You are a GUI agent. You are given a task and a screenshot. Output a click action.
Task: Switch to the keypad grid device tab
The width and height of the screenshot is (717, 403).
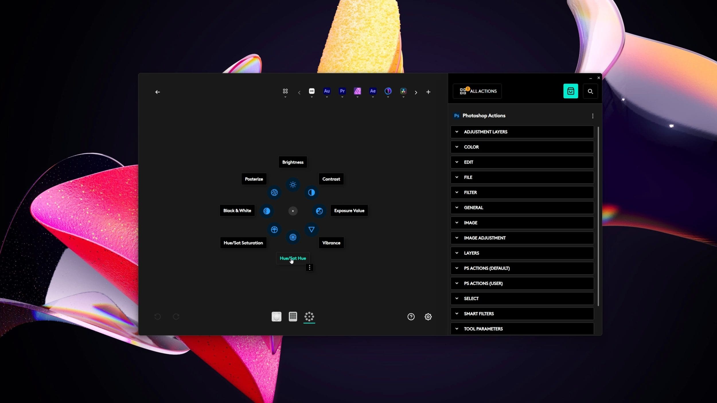(x=293, y=316)
